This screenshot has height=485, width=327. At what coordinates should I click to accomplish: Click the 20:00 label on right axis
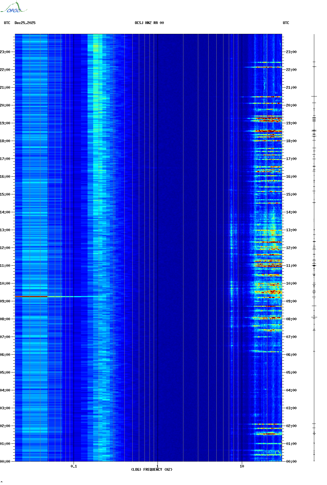pyautogui.click(x=291, y=105)
